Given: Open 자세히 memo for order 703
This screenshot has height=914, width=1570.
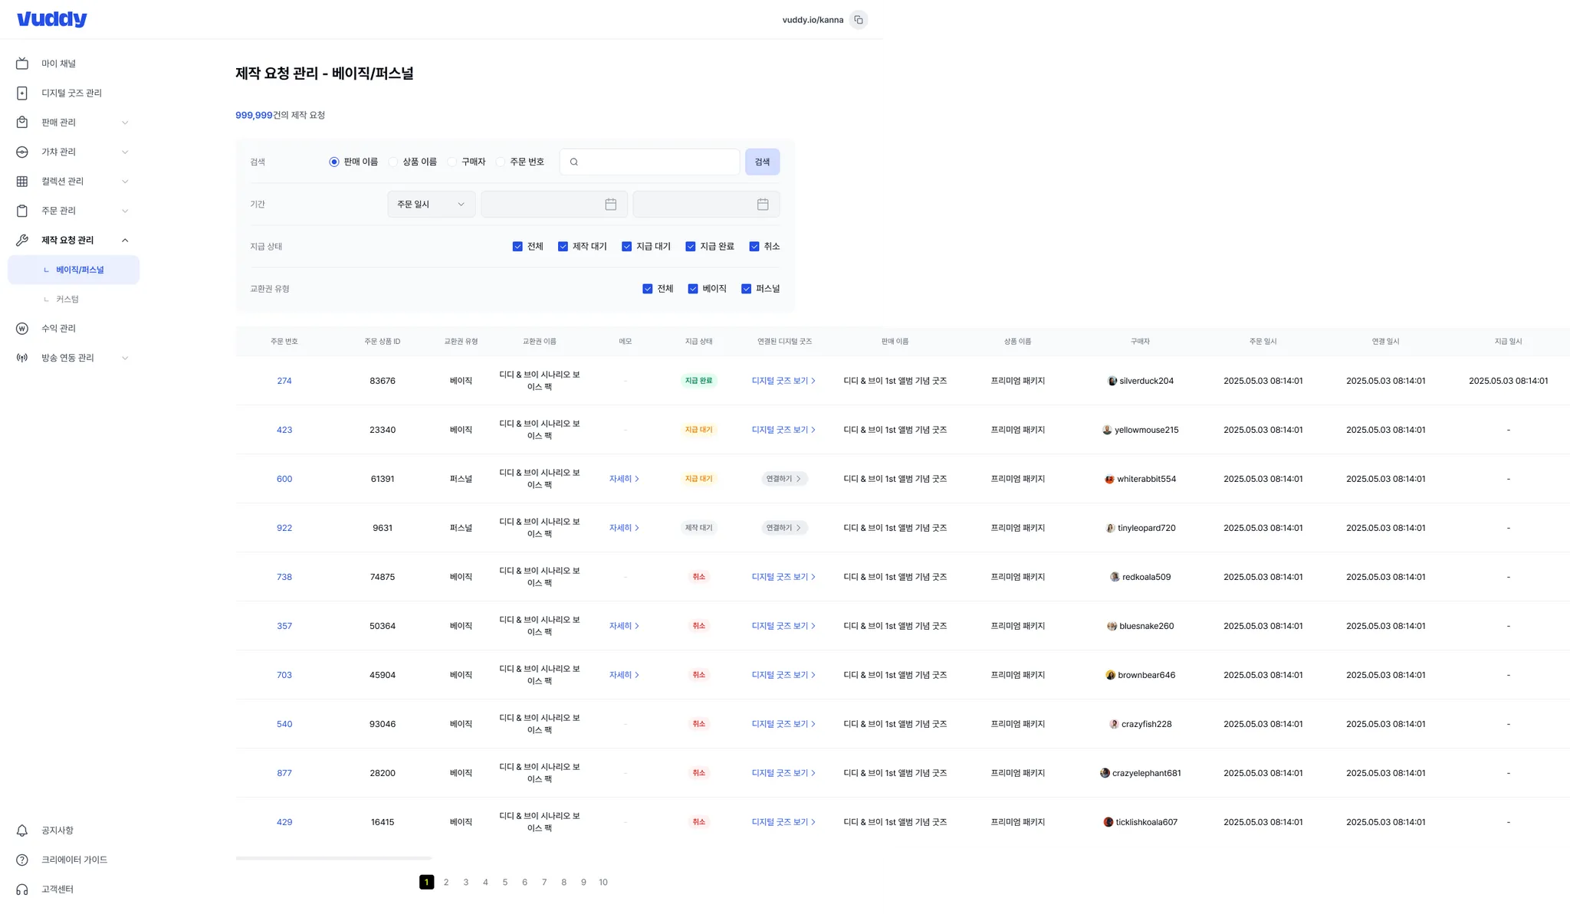Looking at the screenshot, I should (x=624, y=675).
